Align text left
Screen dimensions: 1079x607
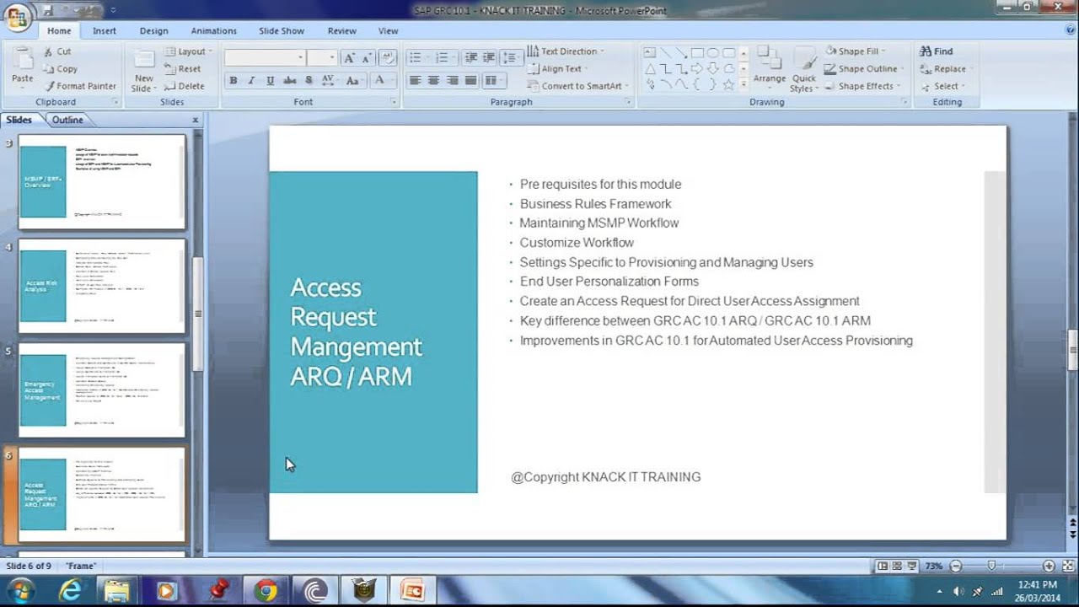click(x=415, y=81)
